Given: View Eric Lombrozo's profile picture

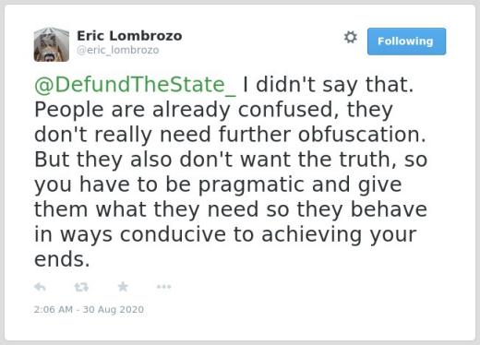Looking at the screenshot, I should pyautogui.click(x=52, y=44).
